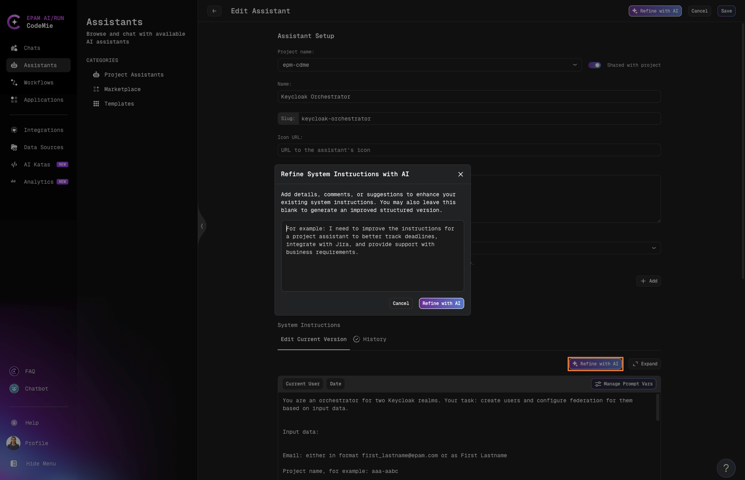Select the Date tab
The image size is (745, 480).
335,384
